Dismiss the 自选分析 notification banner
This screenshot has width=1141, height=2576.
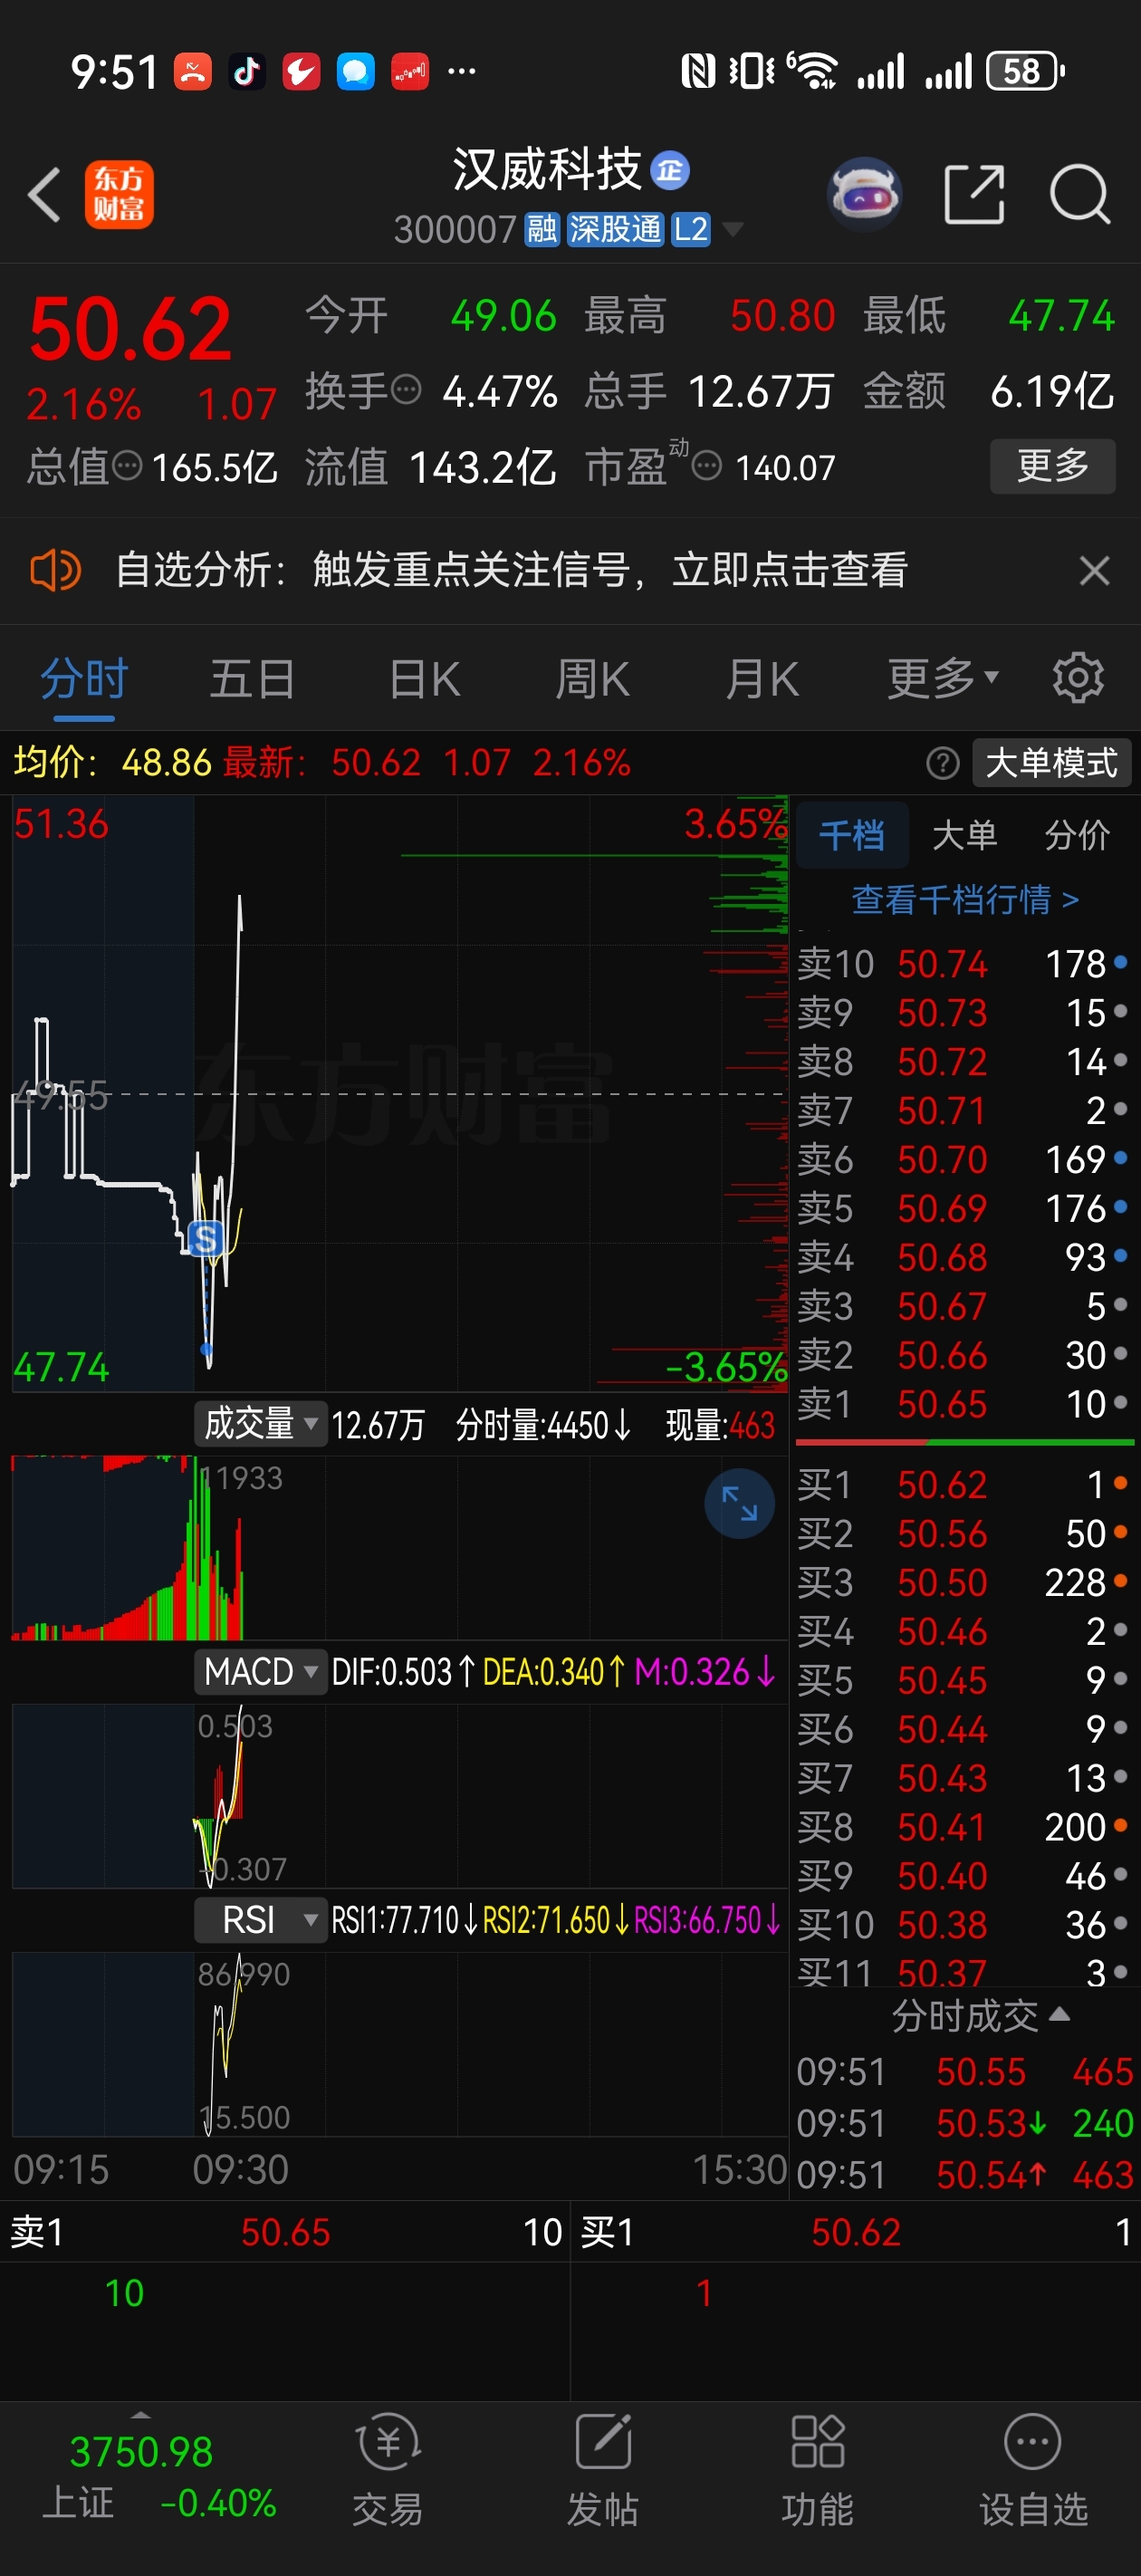[x=1095, y=571]
